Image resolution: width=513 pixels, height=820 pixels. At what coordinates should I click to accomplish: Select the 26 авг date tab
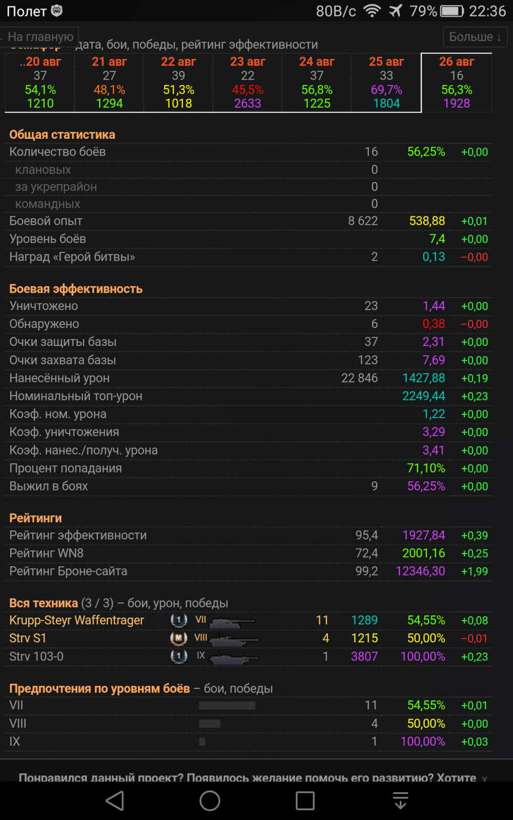click(x=457, y=83)
